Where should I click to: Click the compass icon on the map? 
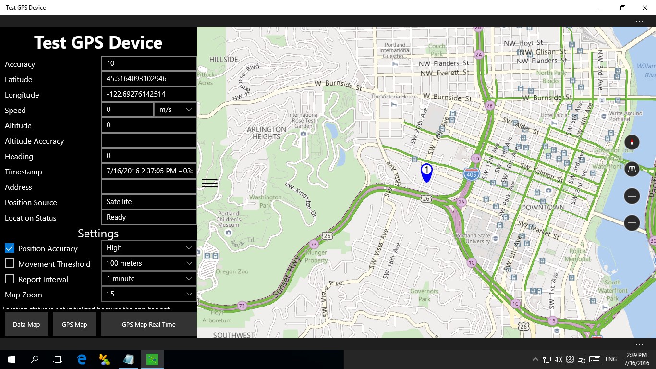coord(632,142)
